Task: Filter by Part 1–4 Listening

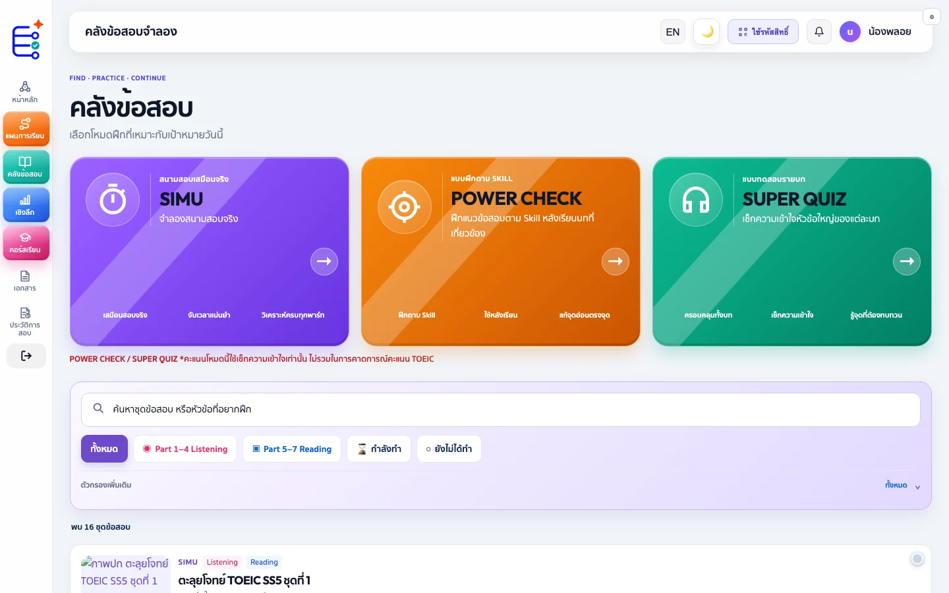Action: coord(185,449)
